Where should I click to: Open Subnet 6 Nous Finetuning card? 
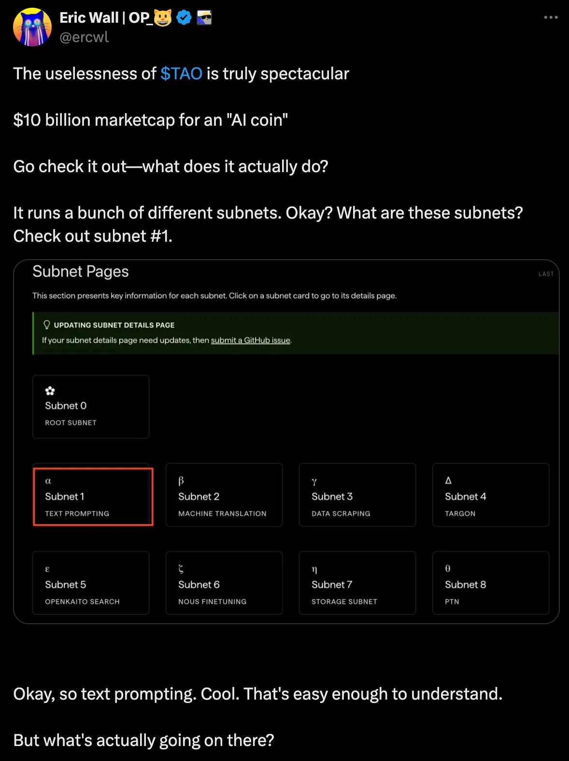point(224,583)
